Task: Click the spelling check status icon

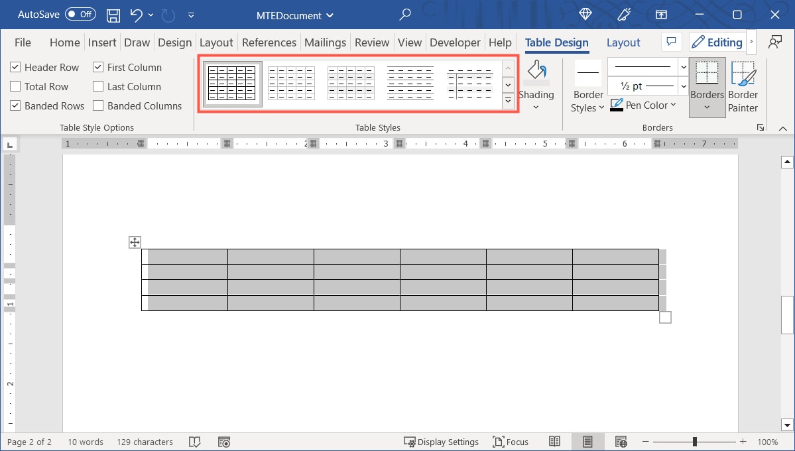Action: 194,441
